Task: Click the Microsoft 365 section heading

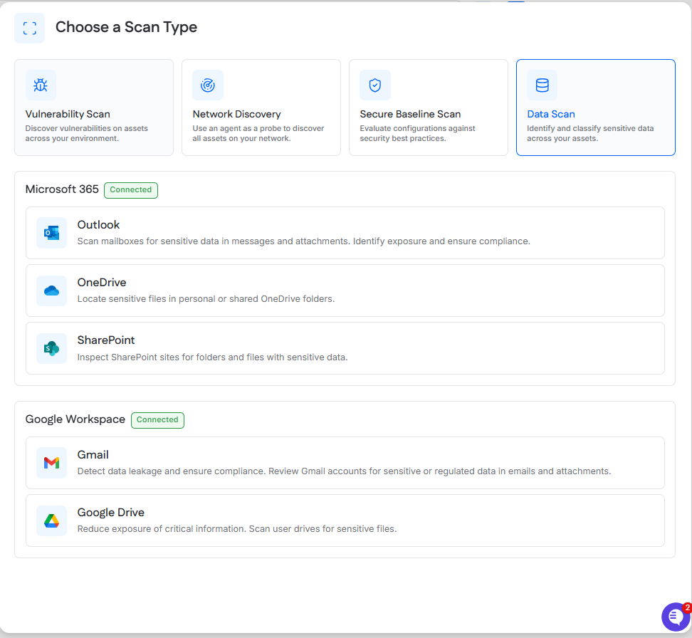Action: [62, 189]
